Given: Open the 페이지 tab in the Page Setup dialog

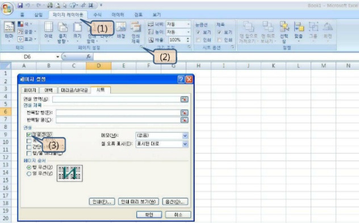Looking at the screenshot, I should point(30,90).
